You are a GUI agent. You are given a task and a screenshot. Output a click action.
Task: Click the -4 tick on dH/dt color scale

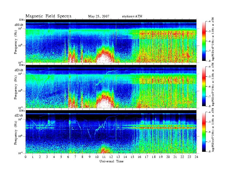pyautogui.click(x=209, y=21)
